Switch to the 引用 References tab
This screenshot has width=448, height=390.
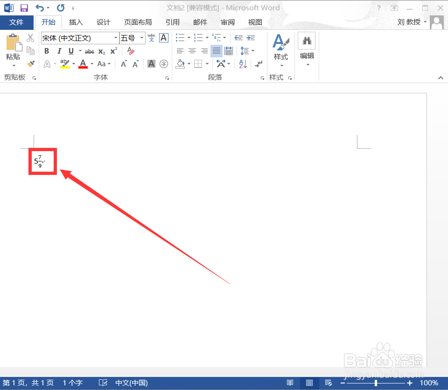172,22
